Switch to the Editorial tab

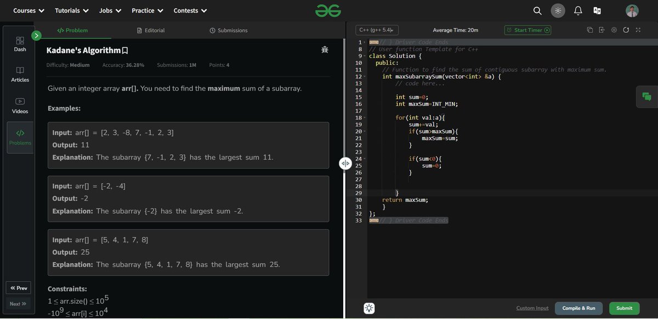pyautogui.click(x=151, y=30)
